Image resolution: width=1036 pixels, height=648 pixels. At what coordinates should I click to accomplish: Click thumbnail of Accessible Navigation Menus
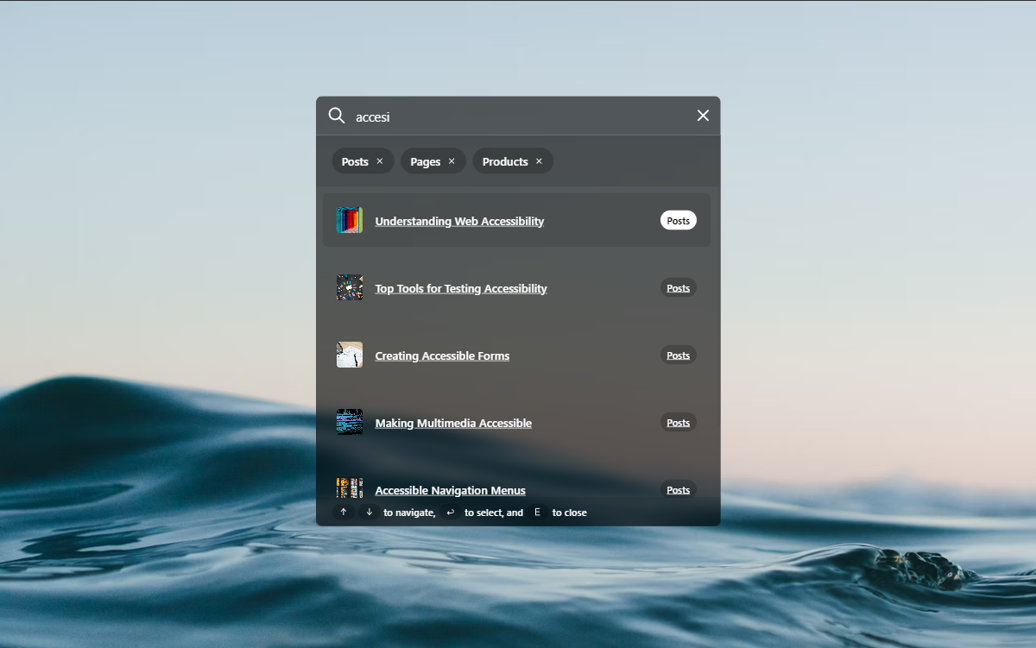(350, 488)
